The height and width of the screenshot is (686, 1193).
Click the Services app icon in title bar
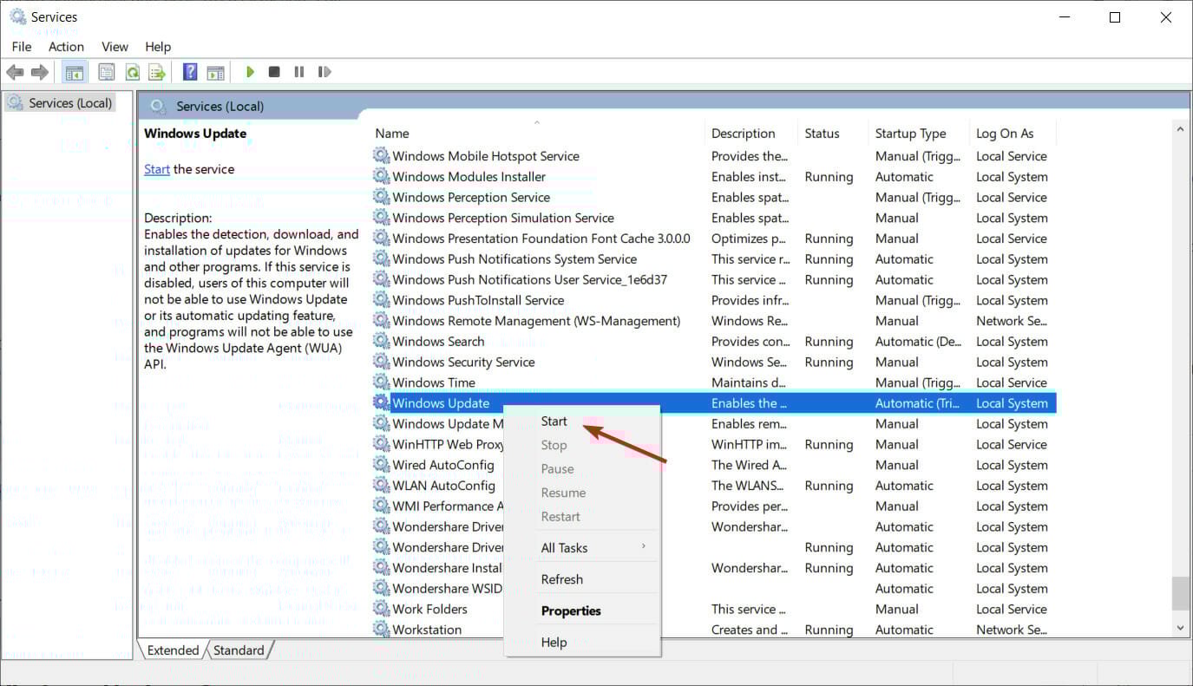tap(17, 16)
